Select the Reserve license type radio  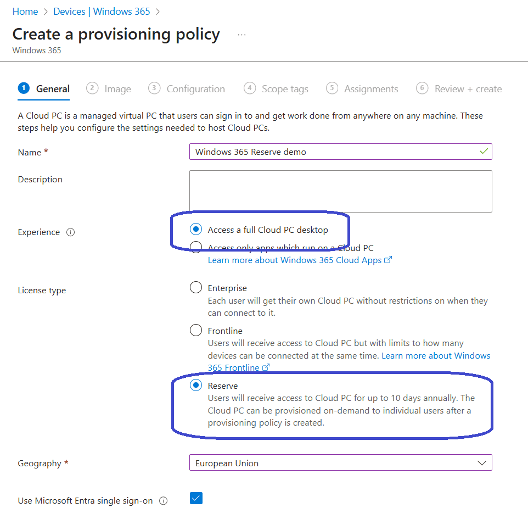tap(196, 386)
